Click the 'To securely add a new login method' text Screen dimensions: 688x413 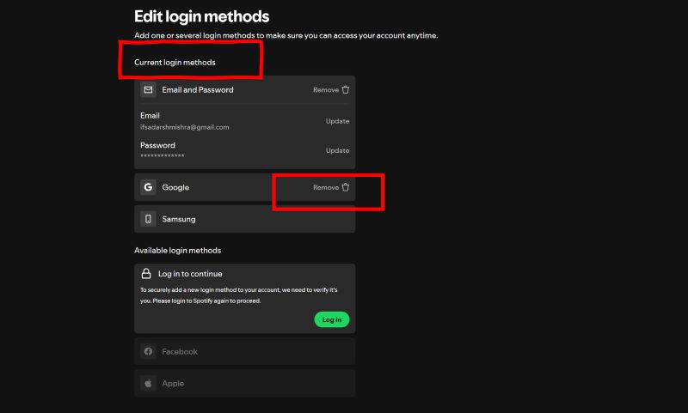[x=239, y=295]
